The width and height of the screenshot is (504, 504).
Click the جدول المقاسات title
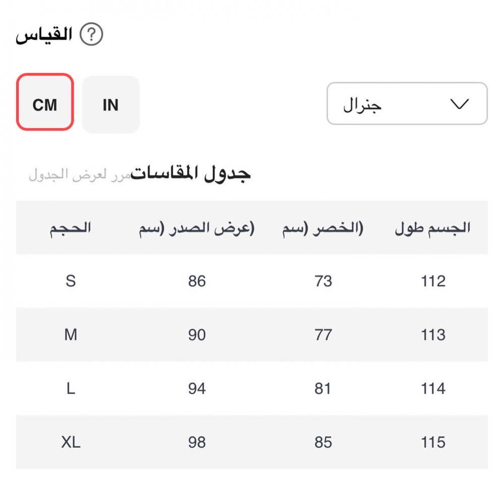pyautogui.click(x=191, y=174)
